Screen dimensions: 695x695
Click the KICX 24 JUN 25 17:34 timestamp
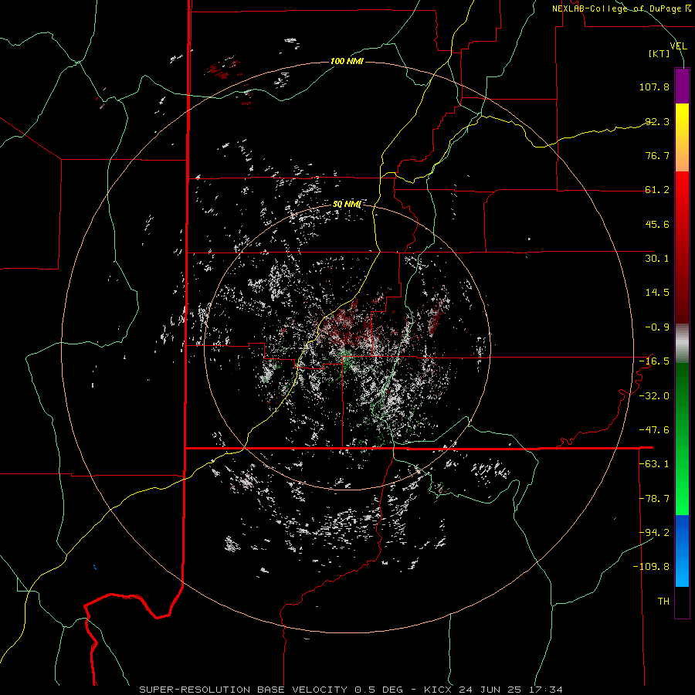tap(493, 690)
